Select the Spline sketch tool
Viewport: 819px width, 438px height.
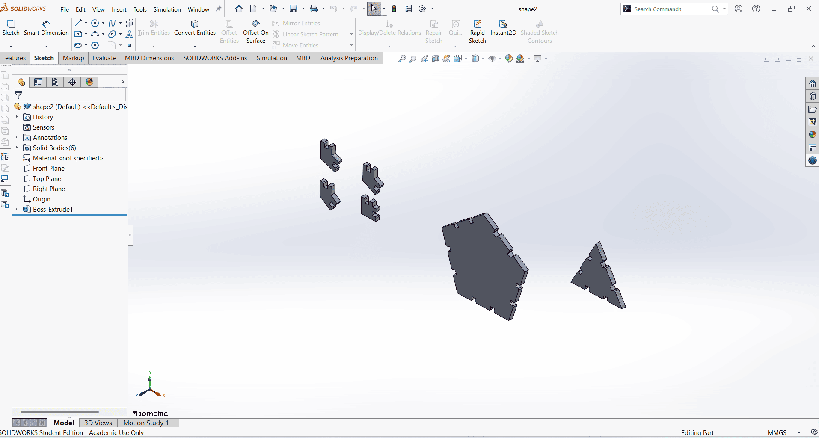tap(112, 23)
